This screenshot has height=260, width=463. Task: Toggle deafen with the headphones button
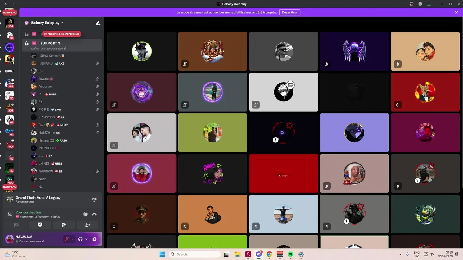[80, 239]
